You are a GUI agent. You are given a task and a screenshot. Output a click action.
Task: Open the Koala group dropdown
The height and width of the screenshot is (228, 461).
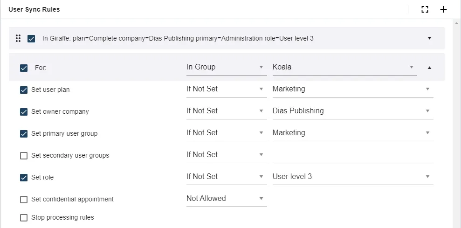click(x=344, y=67)
